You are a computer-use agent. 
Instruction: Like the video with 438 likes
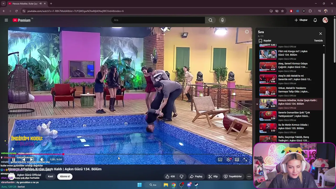coord(170,176)
